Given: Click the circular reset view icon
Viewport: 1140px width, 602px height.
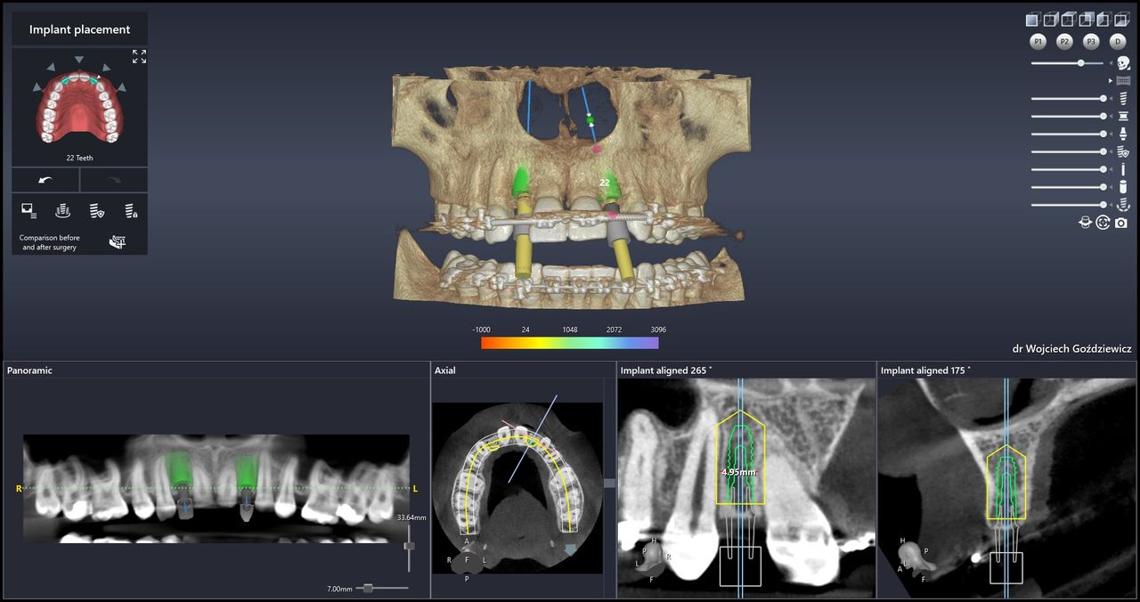Looking at the screenshot, I should [x=1103, y=223].
